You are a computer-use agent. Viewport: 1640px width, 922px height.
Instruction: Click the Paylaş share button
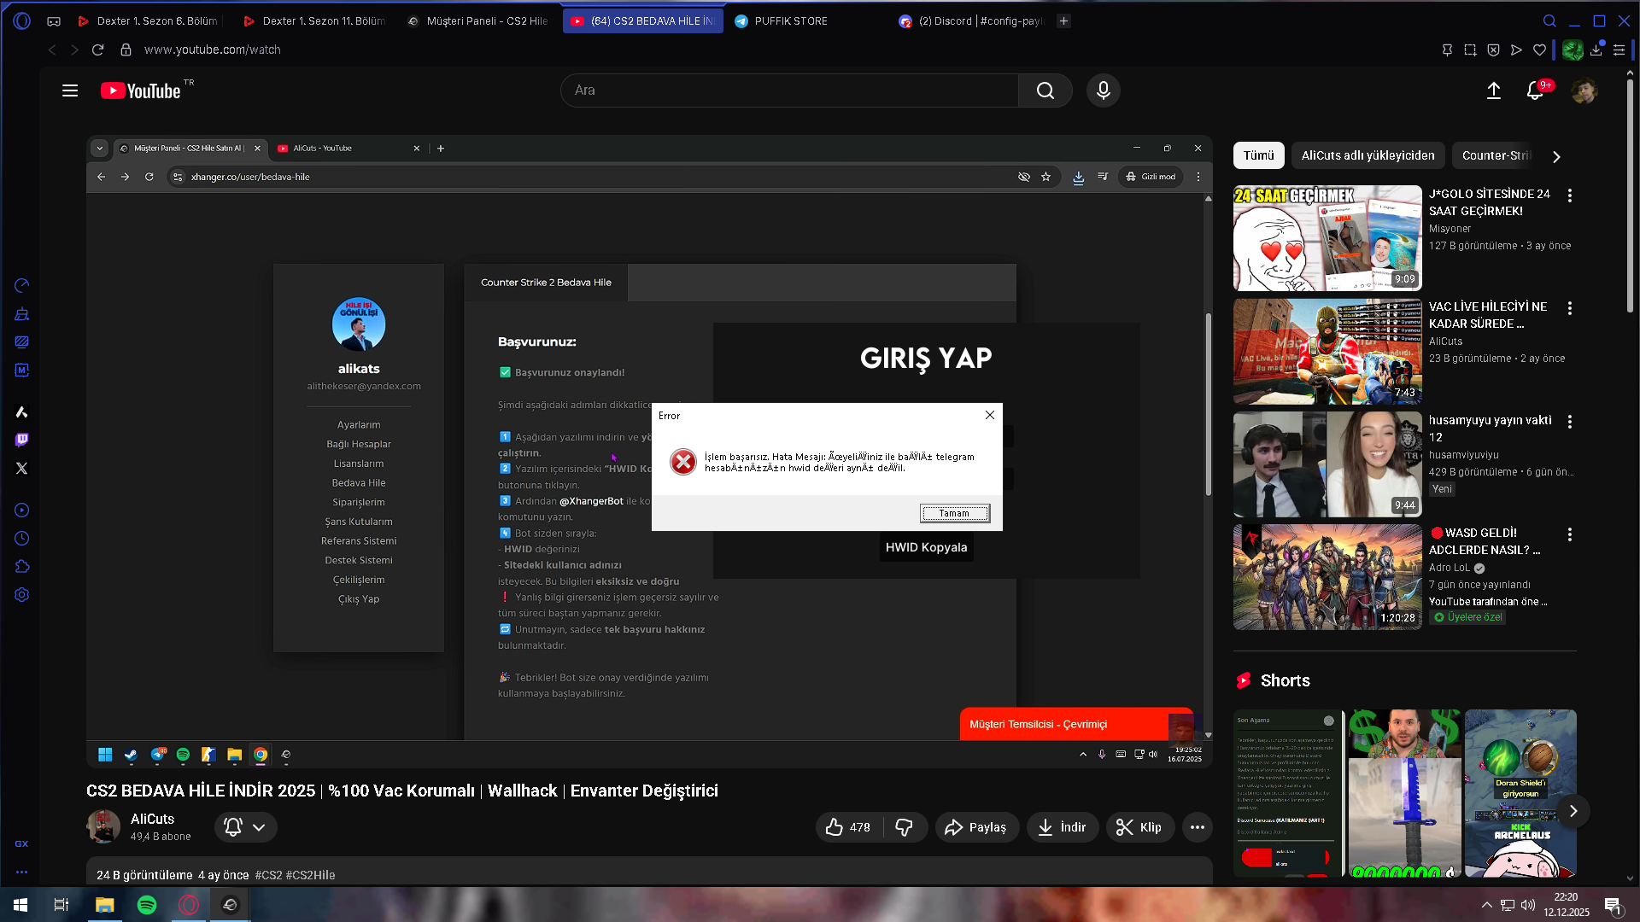976,827
